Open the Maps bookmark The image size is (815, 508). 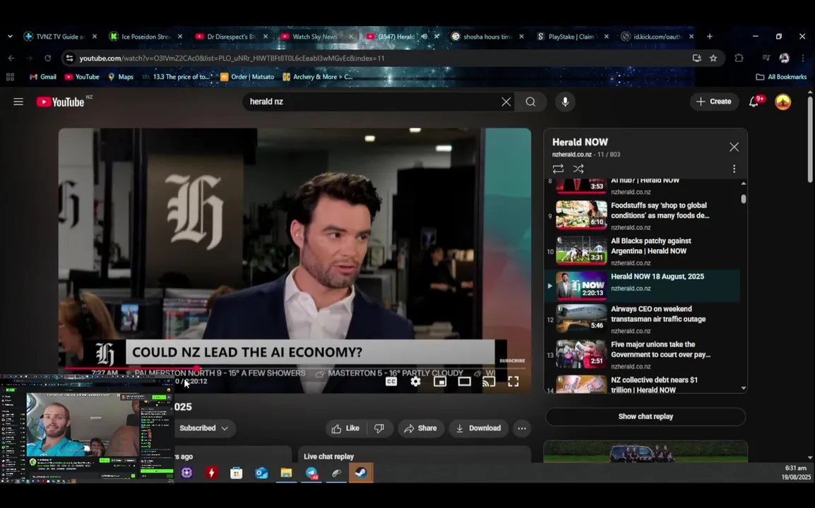point(120,77)
